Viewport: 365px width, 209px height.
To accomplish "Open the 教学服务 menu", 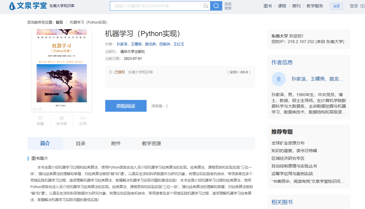I will pos(315,6).
